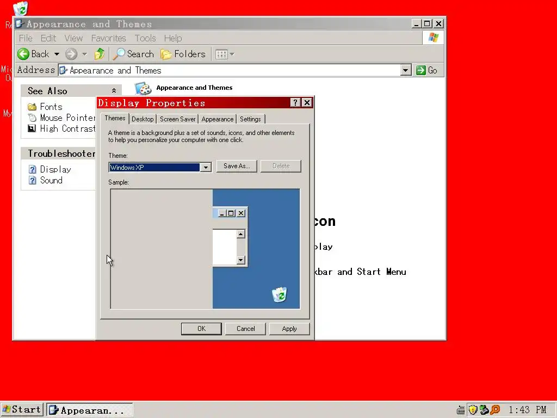The height and width of the screenshot is (418, 557).
Task: Click the Apply button
Action: coord(289,329)
